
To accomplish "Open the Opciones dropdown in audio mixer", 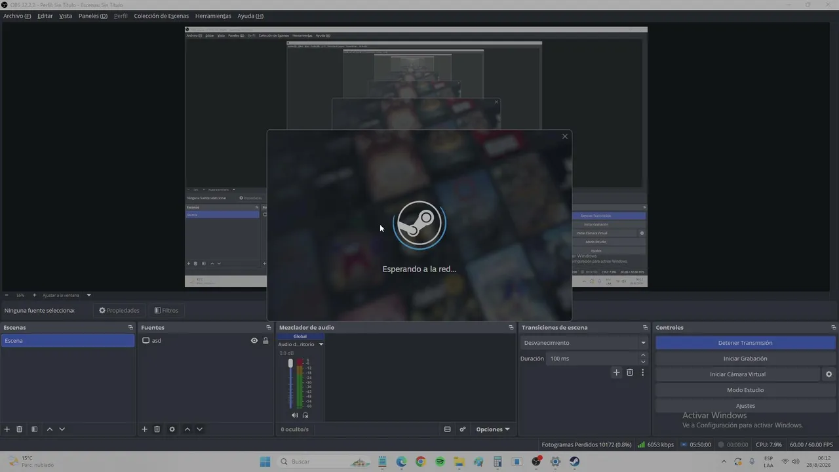I will (x=492, y=429).
